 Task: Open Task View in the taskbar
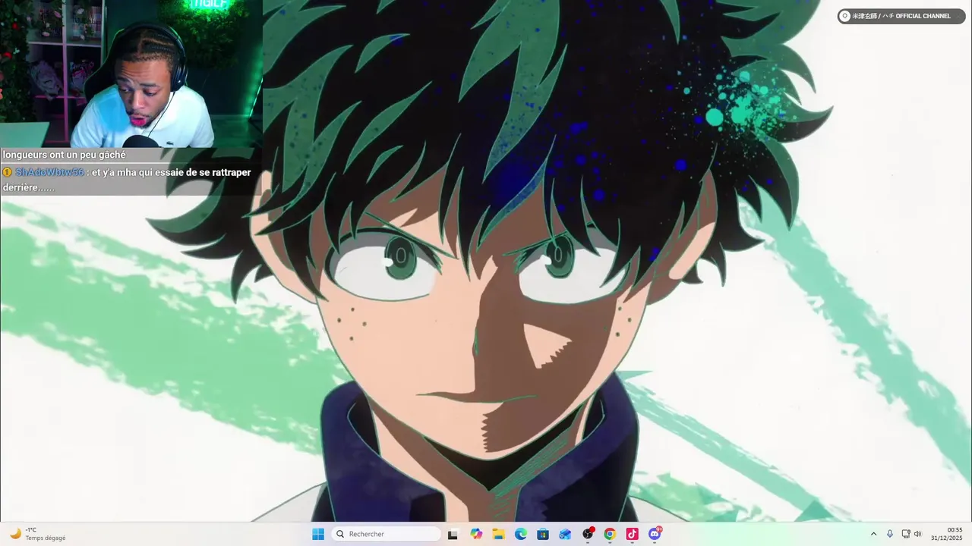(453, 534)
